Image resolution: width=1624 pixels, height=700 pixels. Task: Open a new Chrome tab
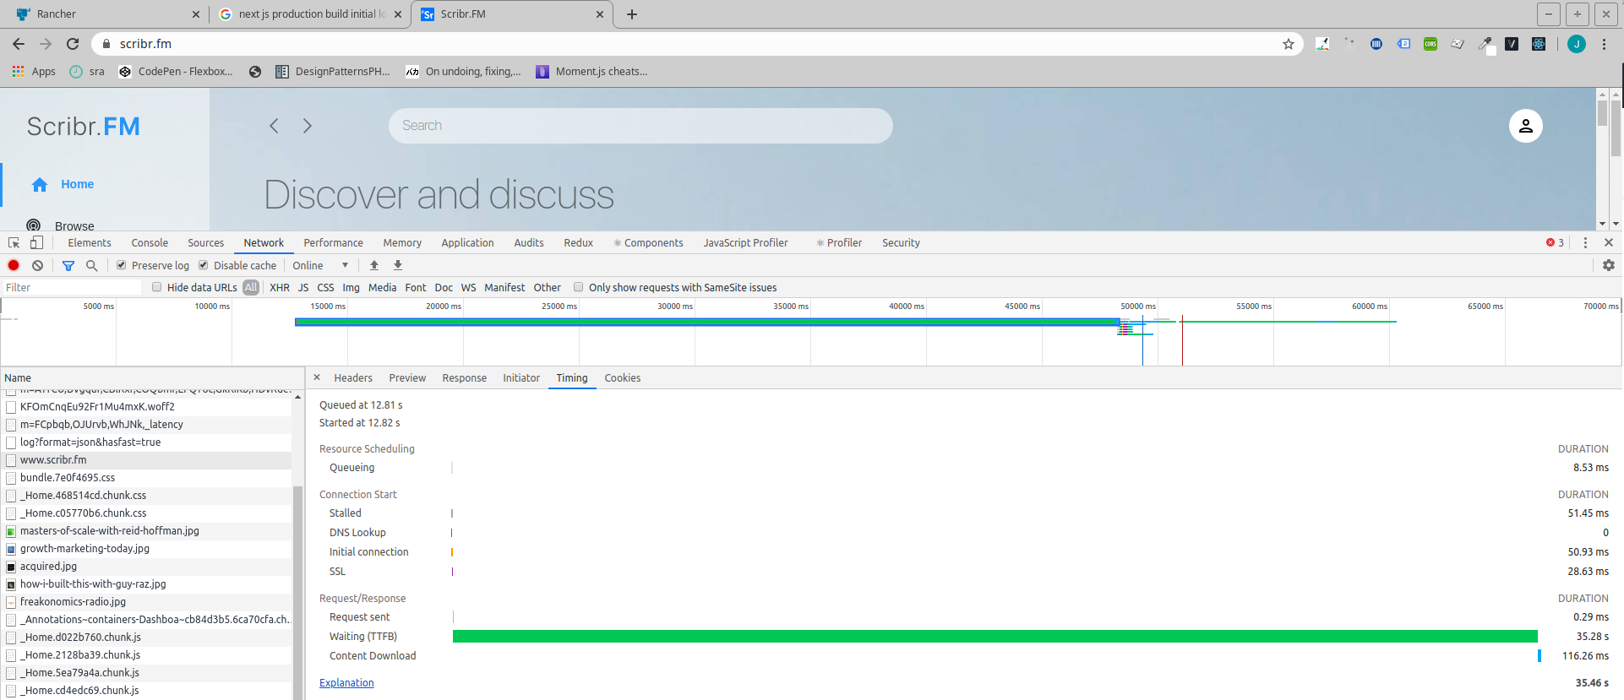(631, 14)
